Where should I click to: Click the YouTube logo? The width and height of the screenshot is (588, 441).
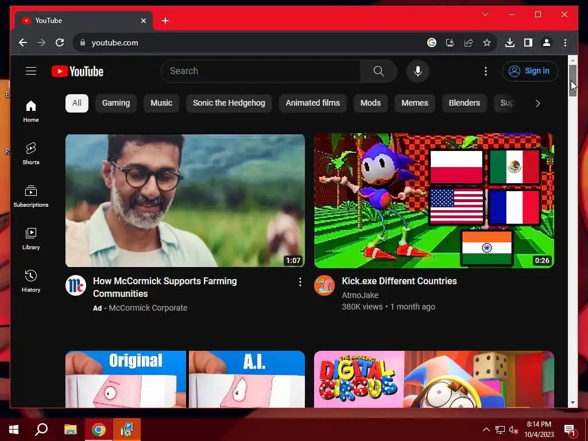[x=78, y=71]
